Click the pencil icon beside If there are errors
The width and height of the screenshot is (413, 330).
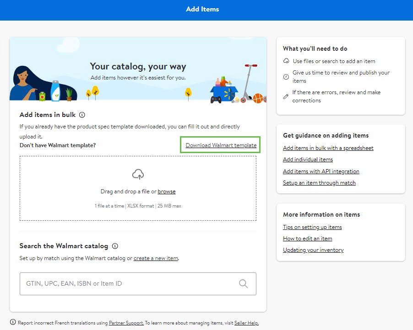point(286,96)
